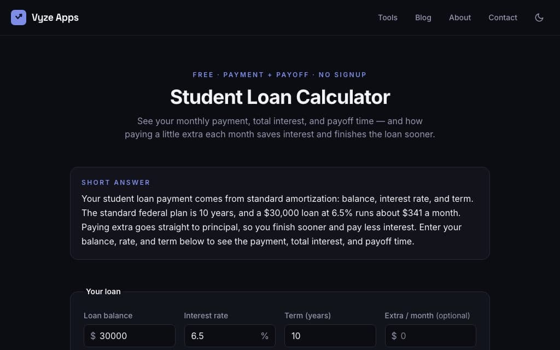This screenshot has width=560, height=350.
Task: Click the dollar sign in Extra / month field
Action: (394, 336)
